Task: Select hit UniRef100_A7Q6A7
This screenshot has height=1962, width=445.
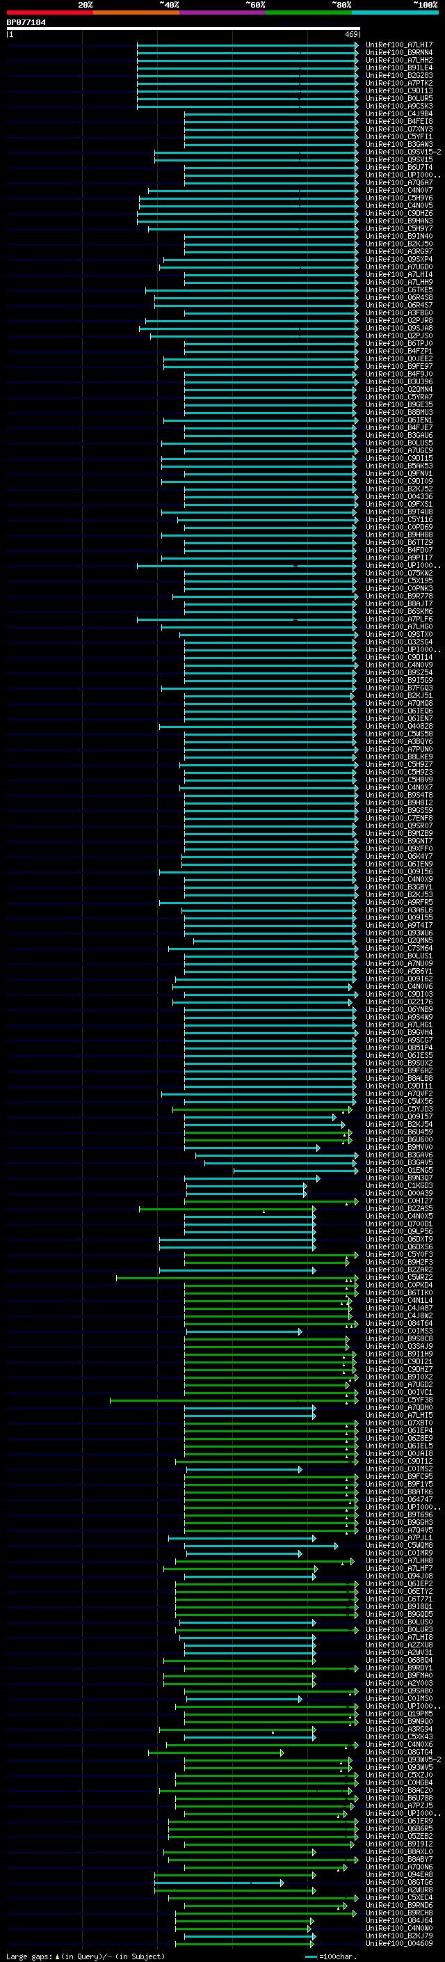Action: click(x=398, y=183)
